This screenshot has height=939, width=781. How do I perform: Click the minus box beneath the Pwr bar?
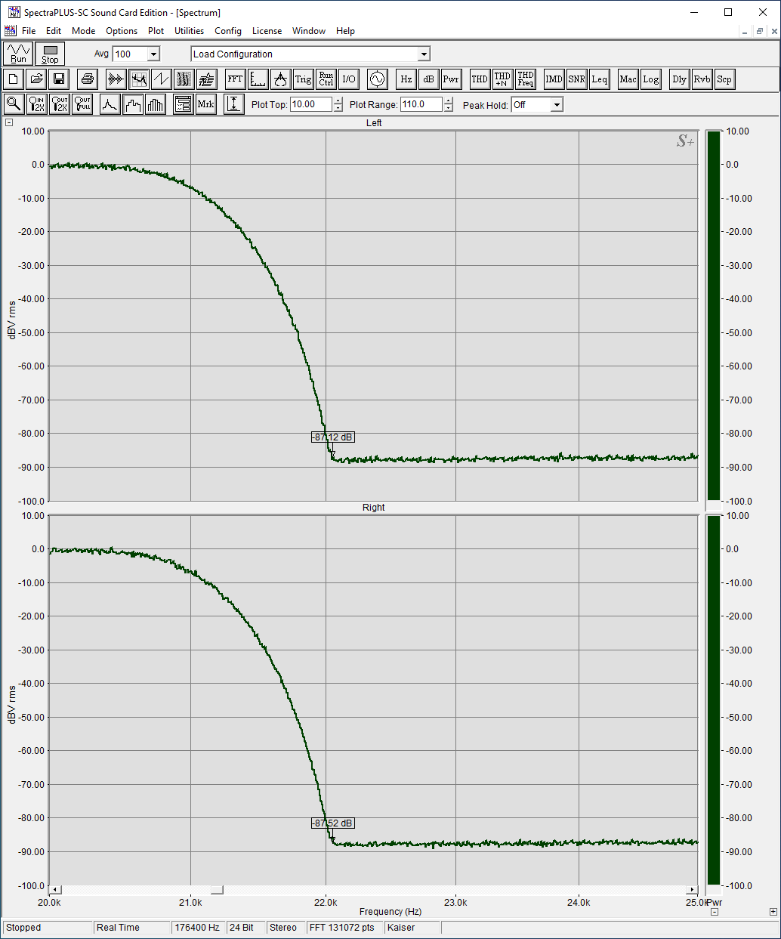click(715, 912)
